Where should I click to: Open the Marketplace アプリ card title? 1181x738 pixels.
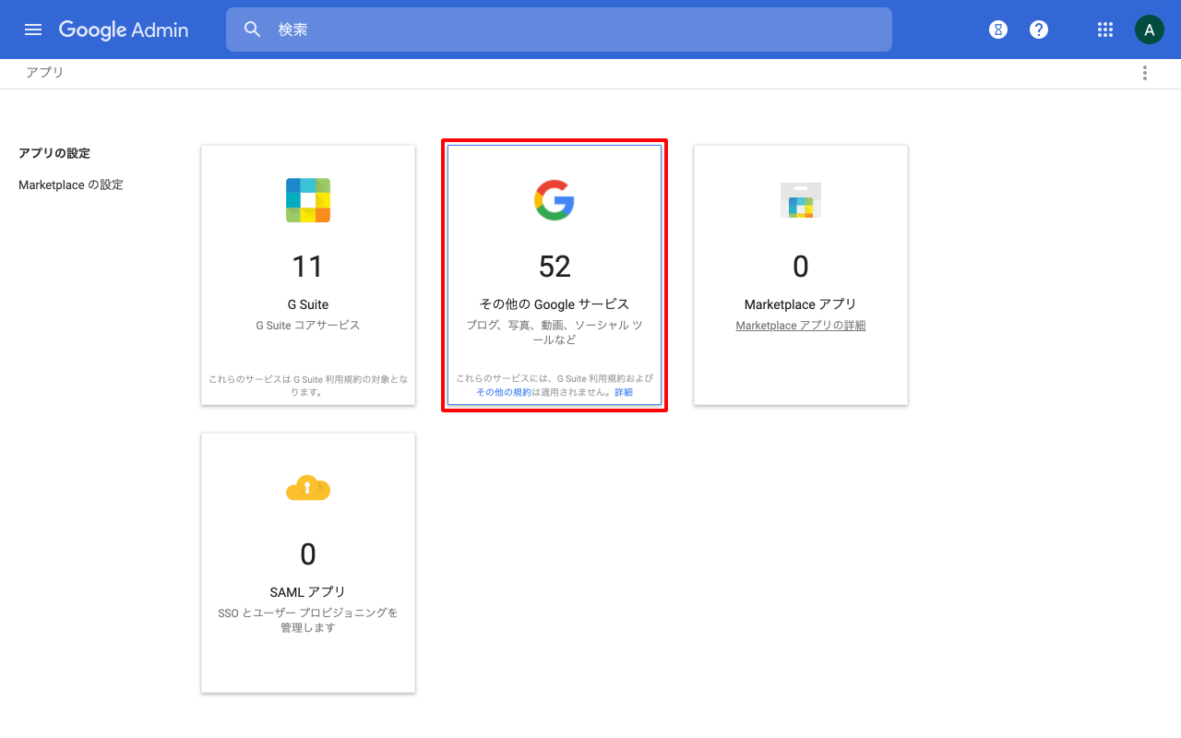(801, 304)
